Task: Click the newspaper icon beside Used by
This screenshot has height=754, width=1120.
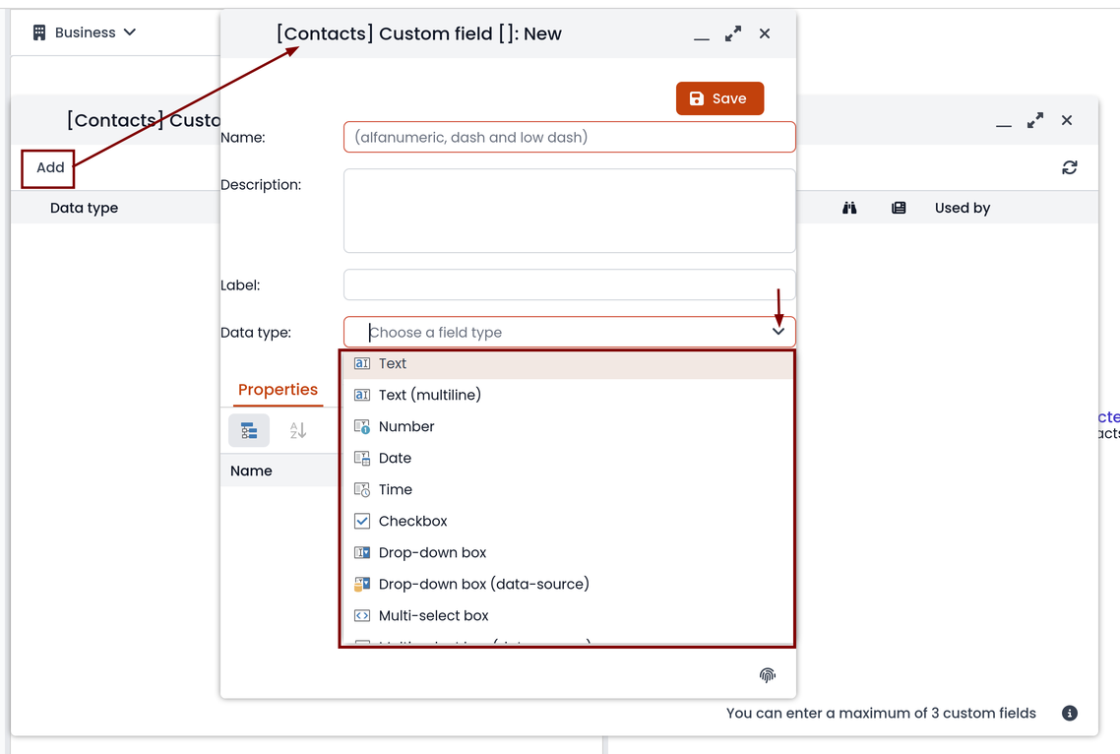Action: [899, 208]
